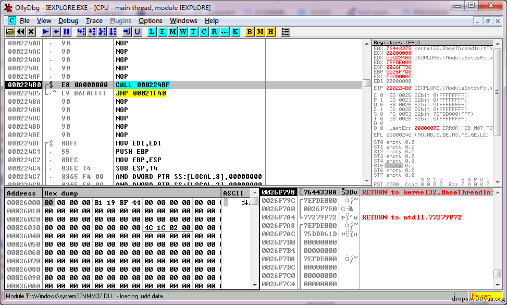Open Windows list with W icon
This screenshot has width=507, height=305.
(183, 32)
